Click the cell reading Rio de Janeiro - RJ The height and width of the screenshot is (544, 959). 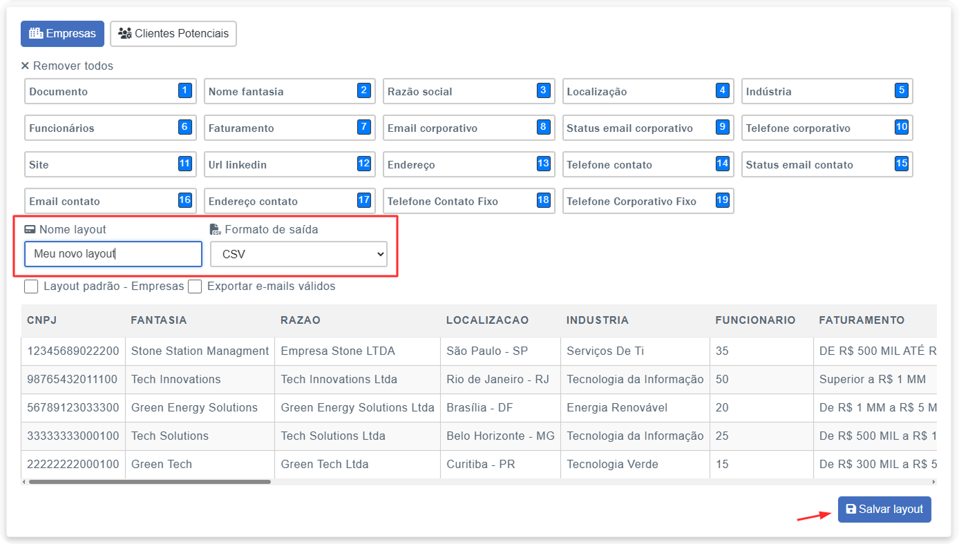[x=501, y=380]
